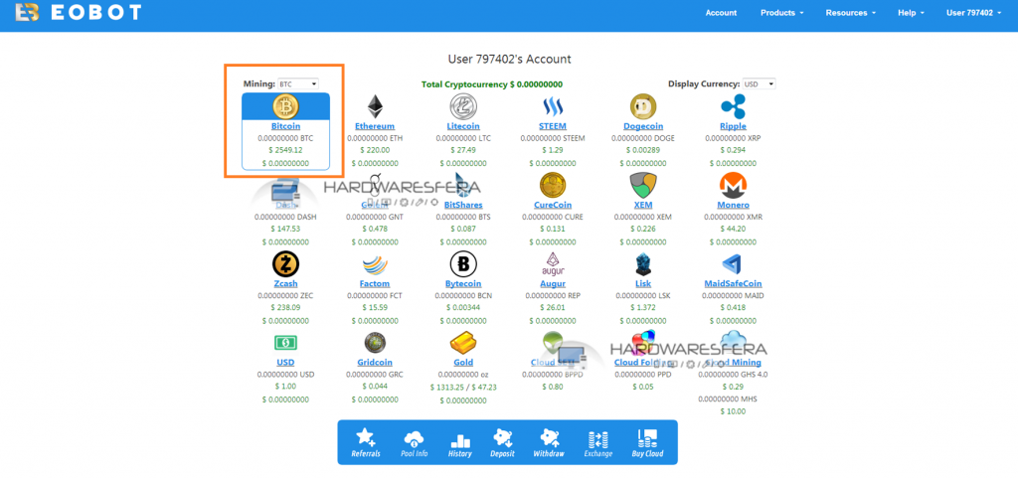
Task: Expand the Resources menu
Action: (x=850, y=12)
